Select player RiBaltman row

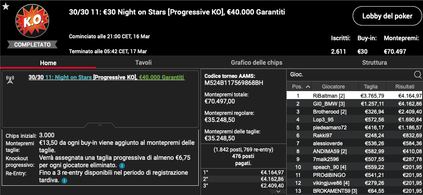point(354,96)
